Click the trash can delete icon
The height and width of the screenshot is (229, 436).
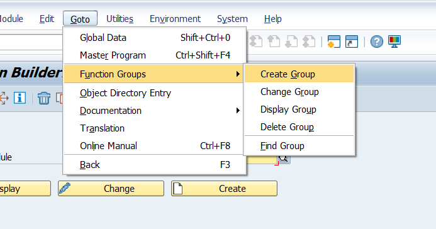(44, 98)
